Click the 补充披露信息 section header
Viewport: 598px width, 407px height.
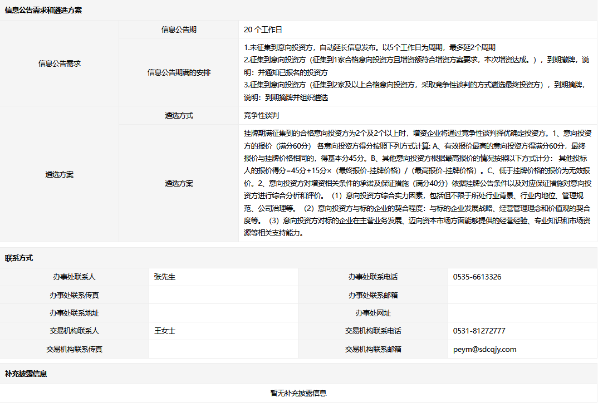pos(26,374)
